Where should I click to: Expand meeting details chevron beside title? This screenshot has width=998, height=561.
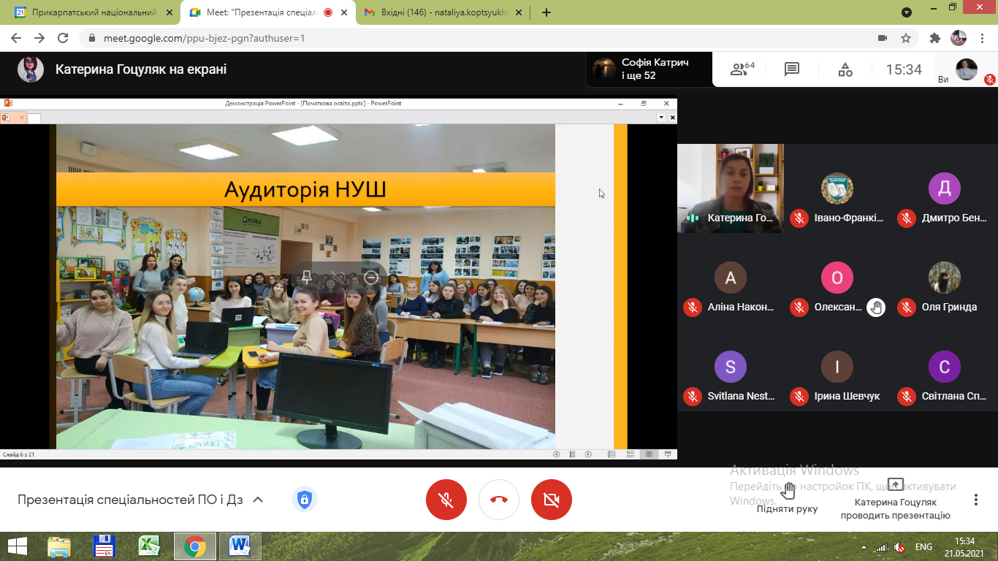pyautogui.click(x=257, y=500)
